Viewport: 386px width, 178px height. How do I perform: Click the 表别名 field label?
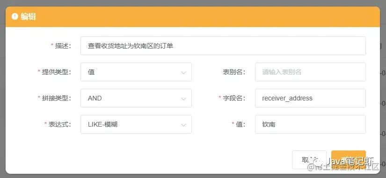coord(234,72)
